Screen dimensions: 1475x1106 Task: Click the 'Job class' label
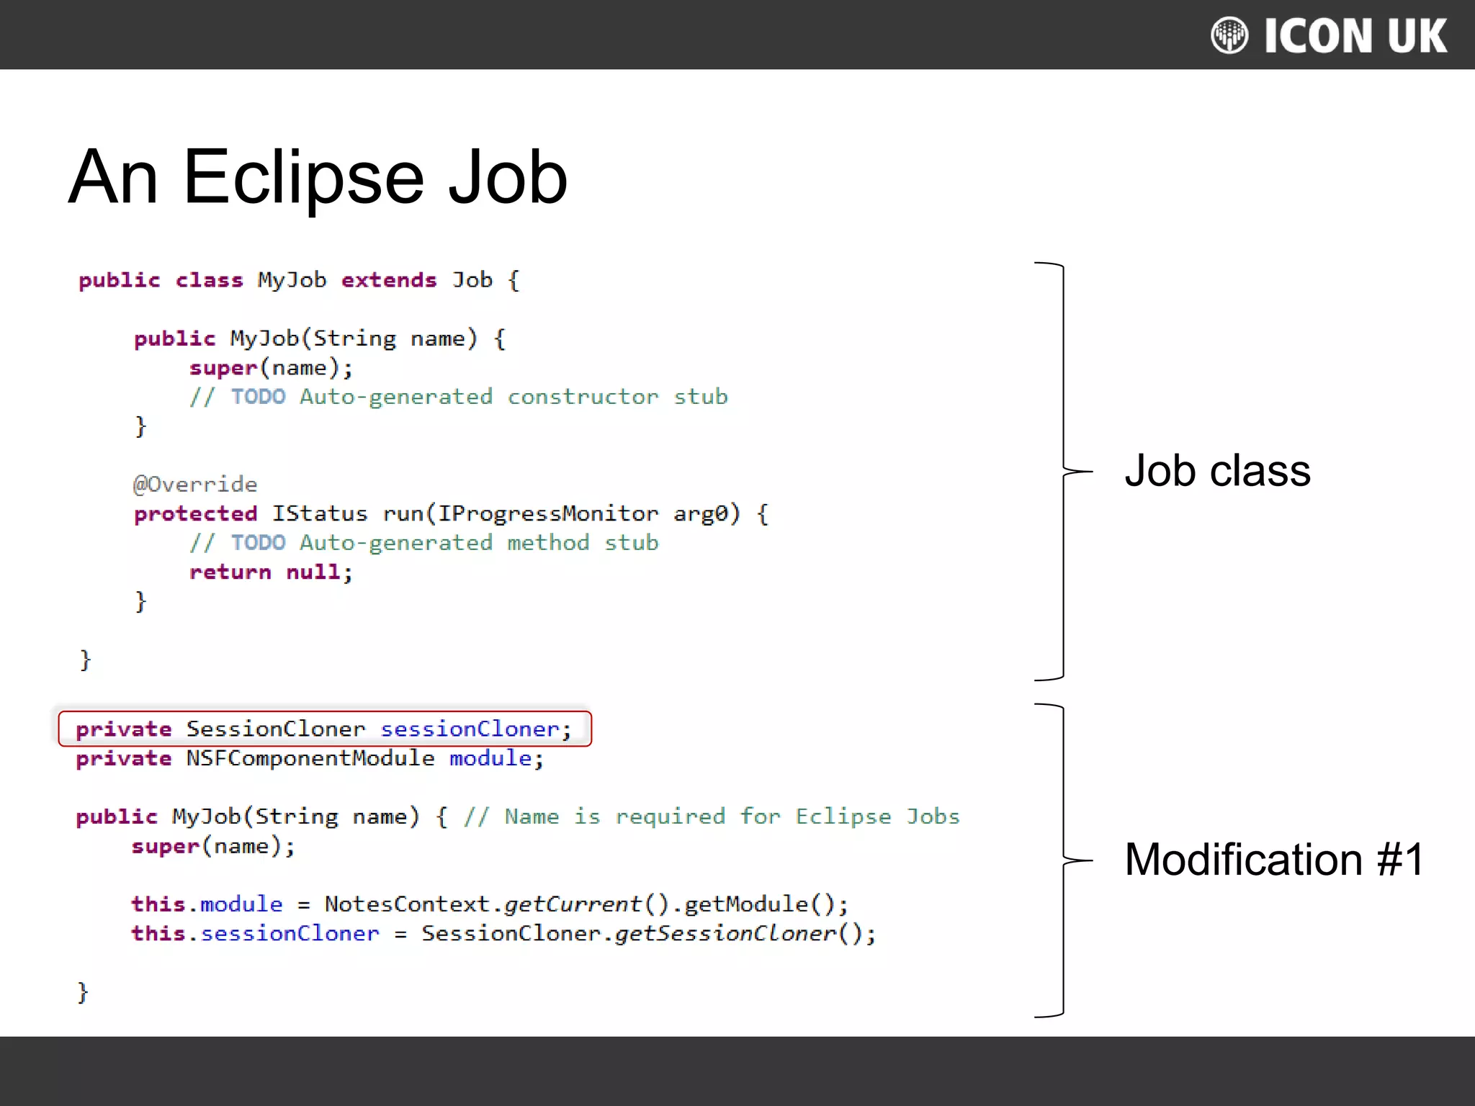point(1217,471)
